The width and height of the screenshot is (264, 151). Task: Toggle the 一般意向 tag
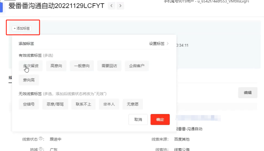pos(82,66)
